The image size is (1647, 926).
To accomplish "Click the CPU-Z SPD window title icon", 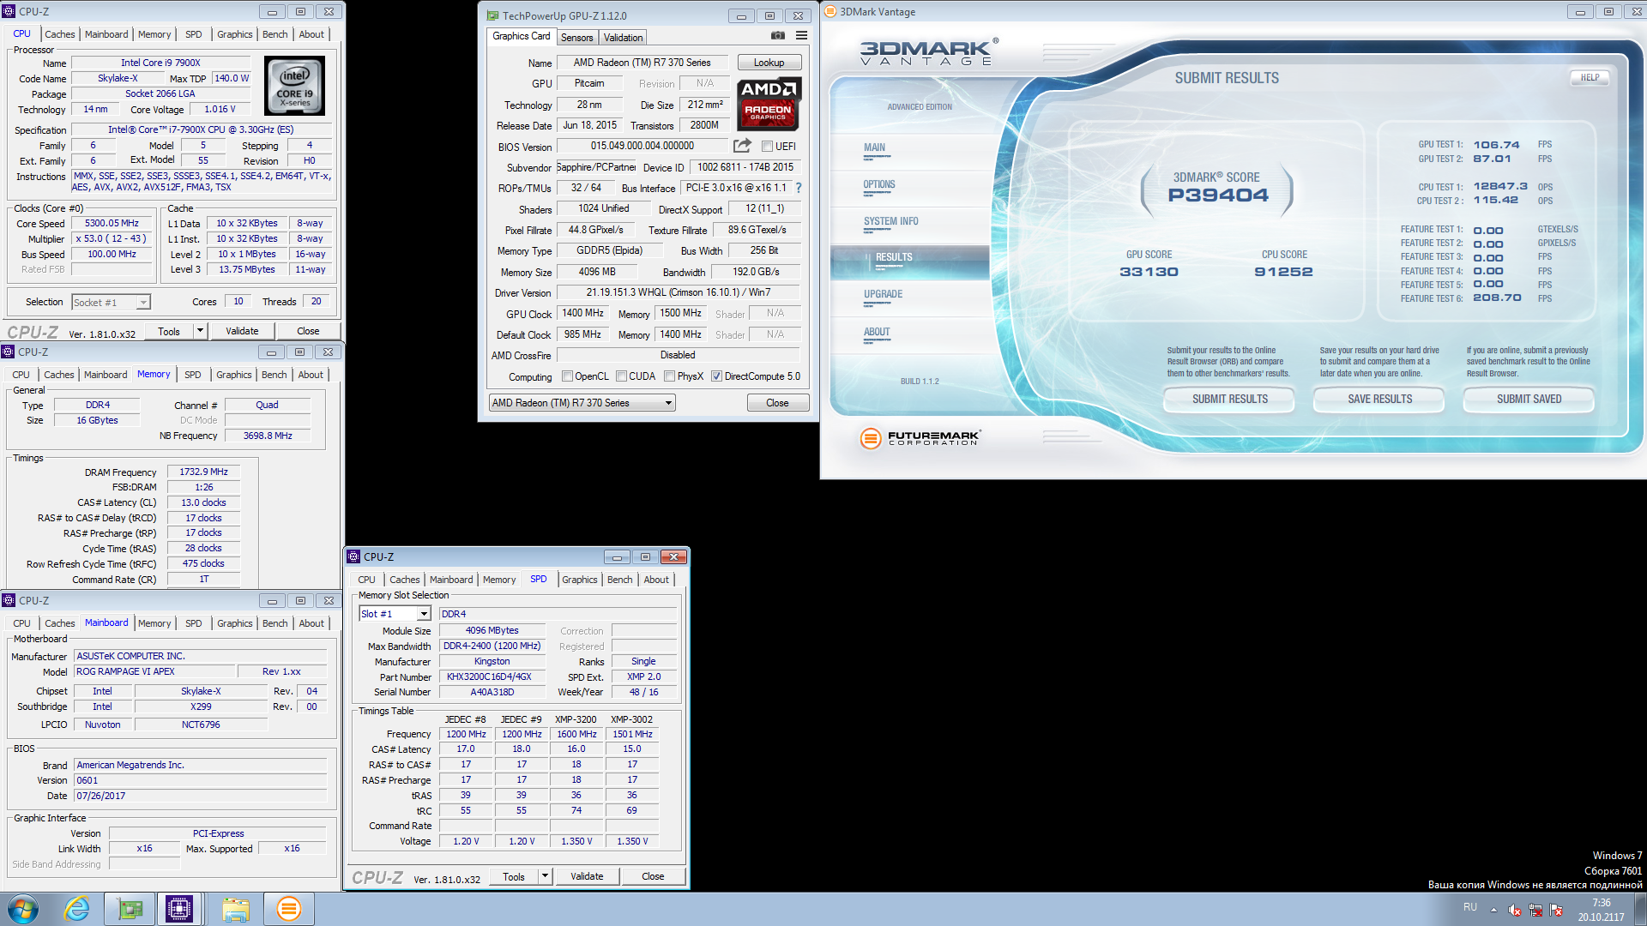I will [x=353, y=556].
